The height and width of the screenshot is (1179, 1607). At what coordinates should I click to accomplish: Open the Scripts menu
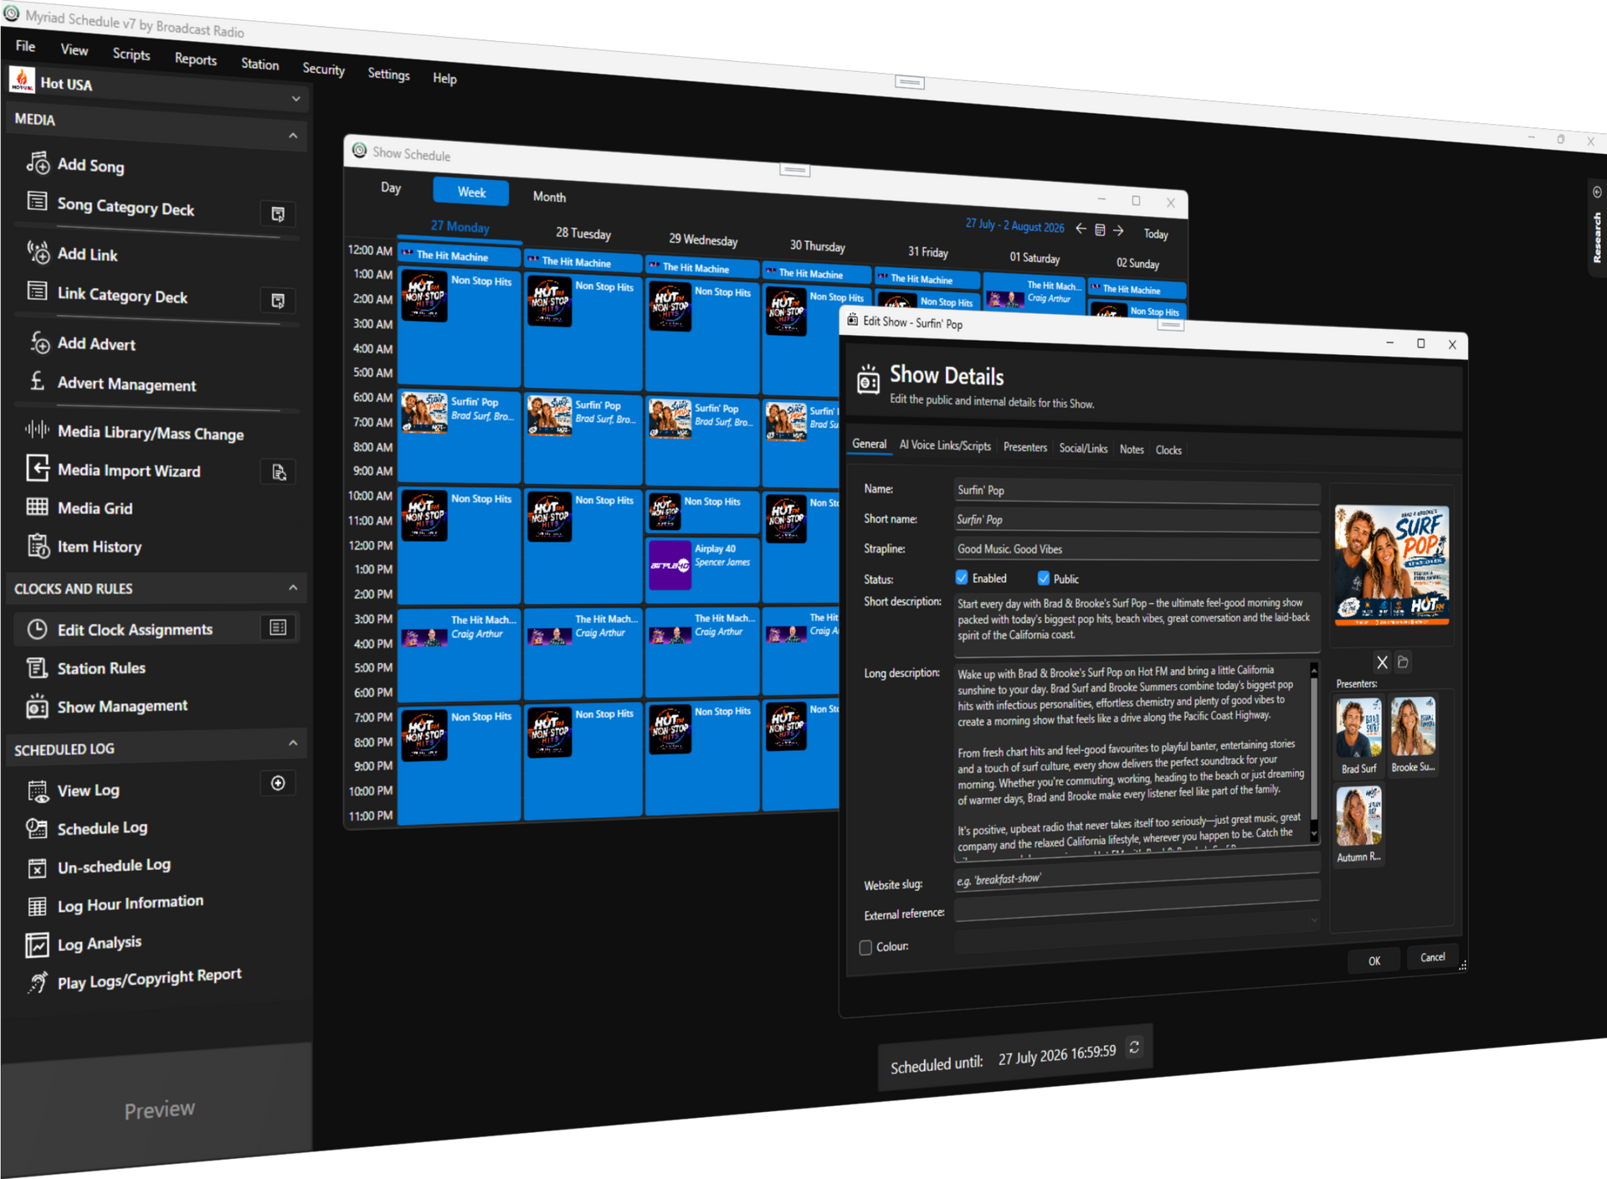pyautogui.click(x=131, y=54)
